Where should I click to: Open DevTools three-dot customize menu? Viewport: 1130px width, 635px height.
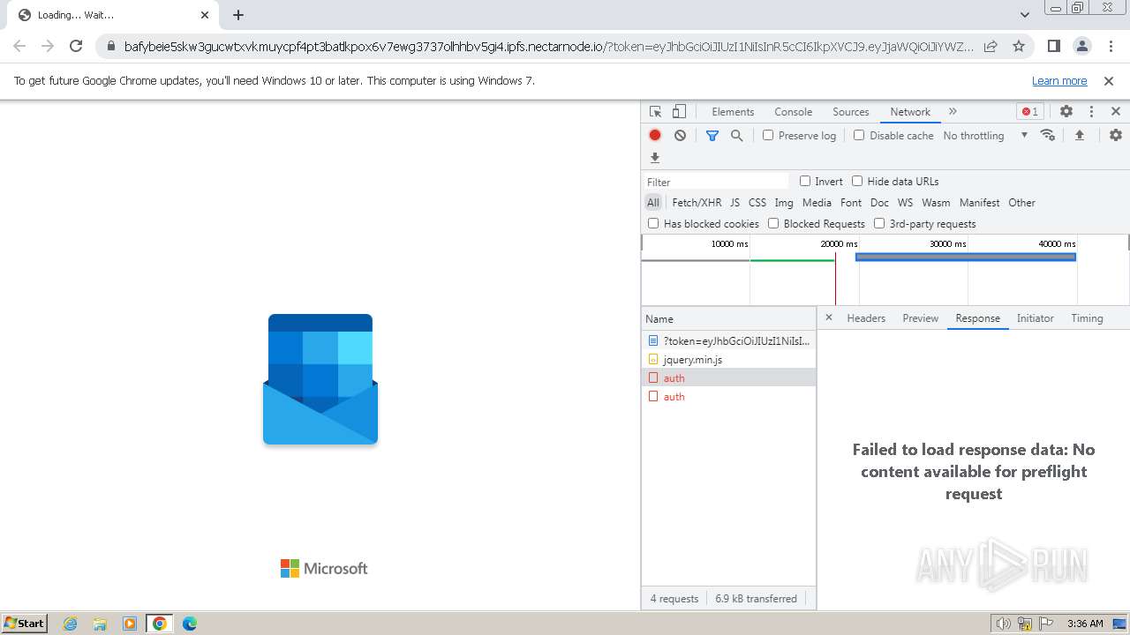point(1091,111)
